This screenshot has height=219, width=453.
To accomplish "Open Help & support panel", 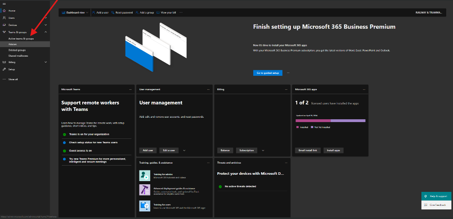I will point(436,196).
